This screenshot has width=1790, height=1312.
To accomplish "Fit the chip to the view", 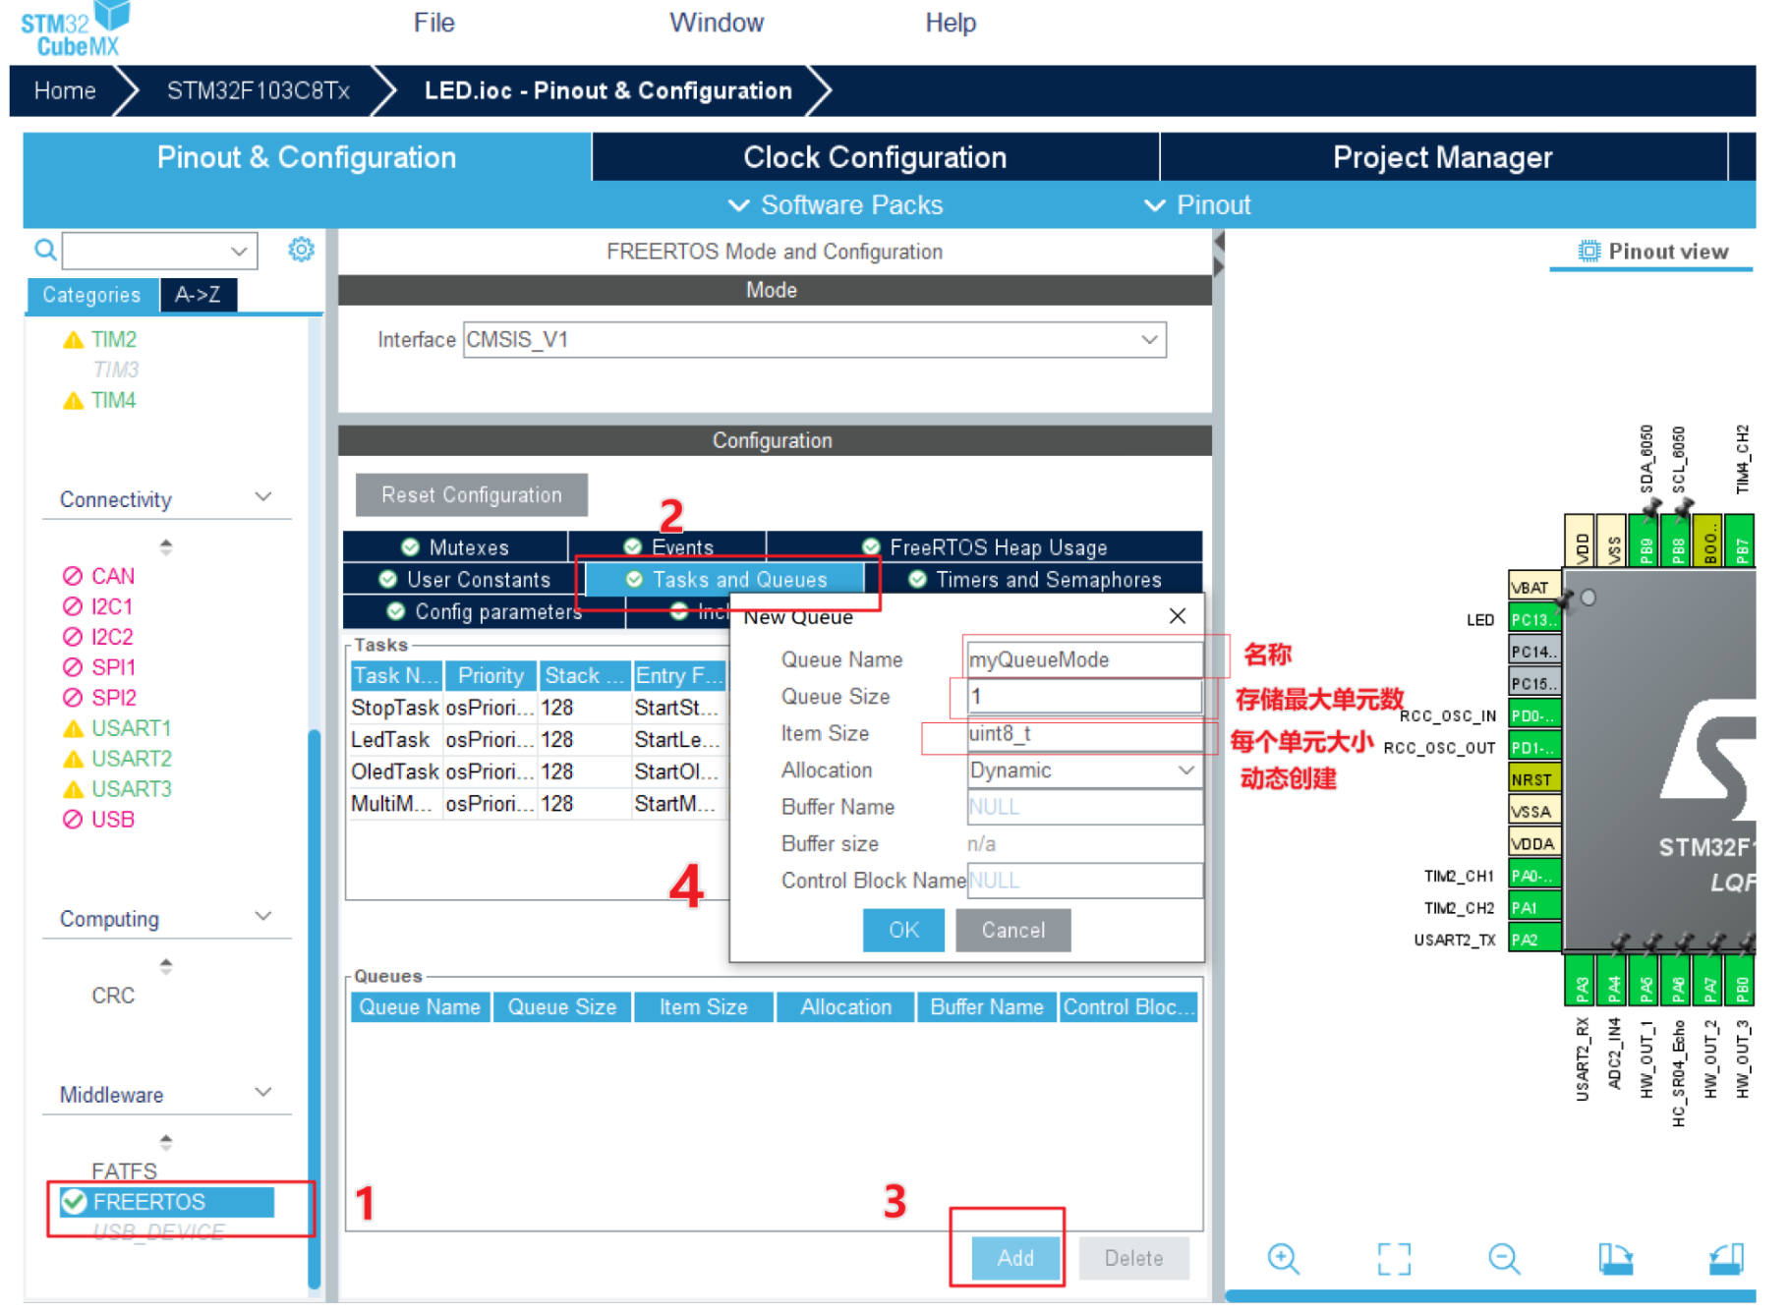I will pos(1394,1258).
